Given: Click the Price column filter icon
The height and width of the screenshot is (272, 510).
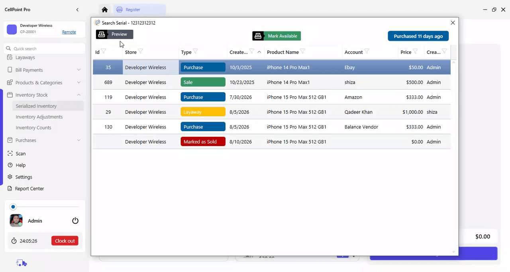Looking at the screenshot, I should click(x=415, y=51).
